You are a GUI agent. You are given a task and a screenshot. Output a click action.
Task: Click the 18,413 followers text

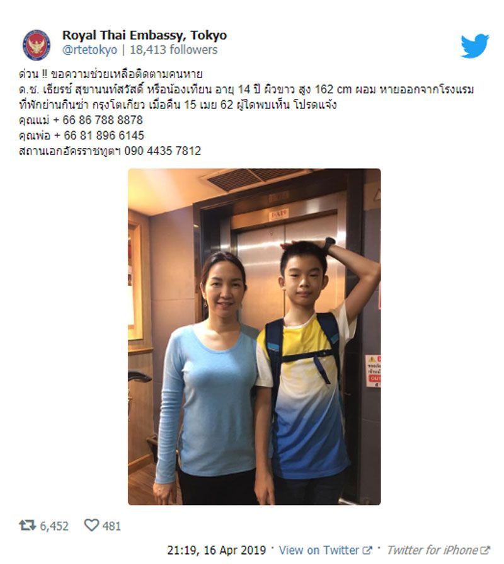[x=174, y=50]
